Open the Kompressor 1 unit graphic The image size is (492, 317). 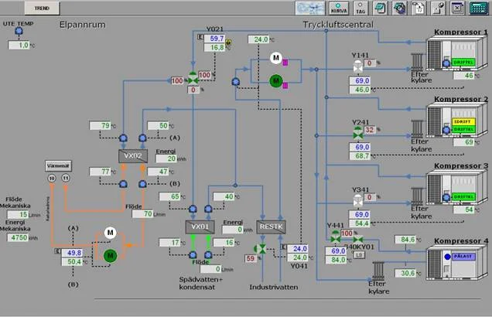[x=457, y=55]
